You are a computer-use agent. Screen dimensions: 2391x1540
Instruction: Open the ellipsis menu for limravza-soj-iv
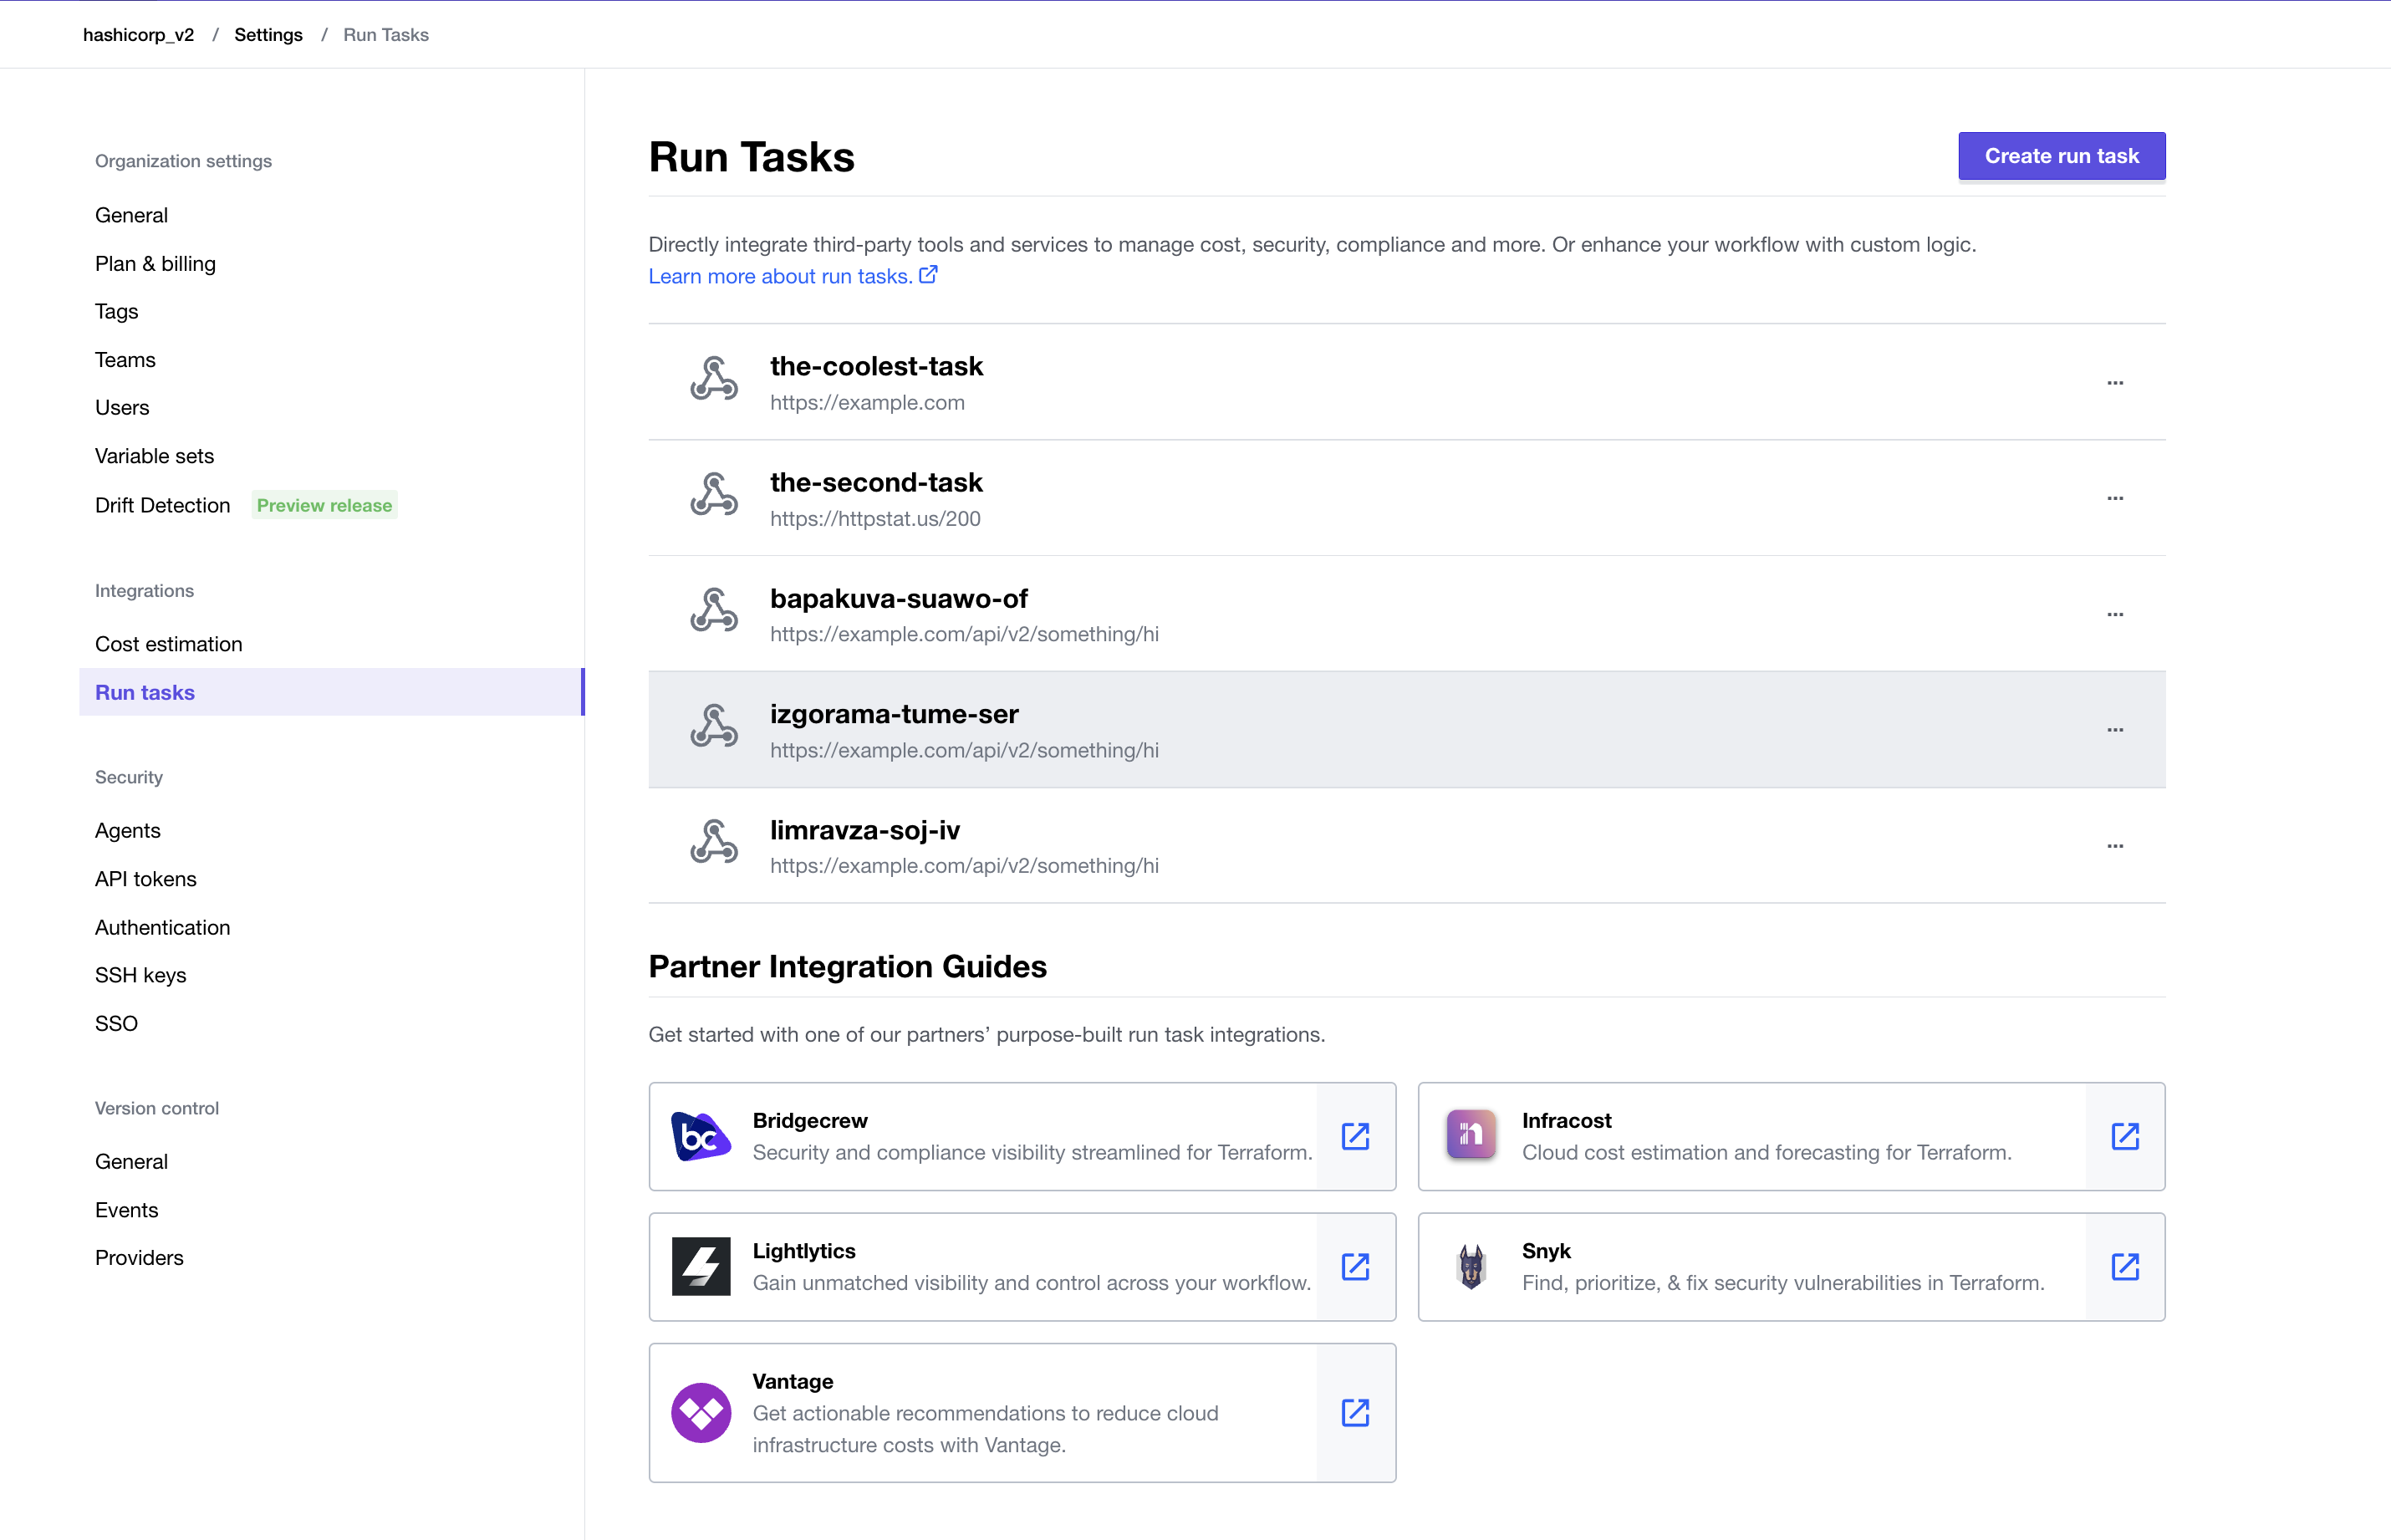pyautogui.click(x=2115, y=845)
